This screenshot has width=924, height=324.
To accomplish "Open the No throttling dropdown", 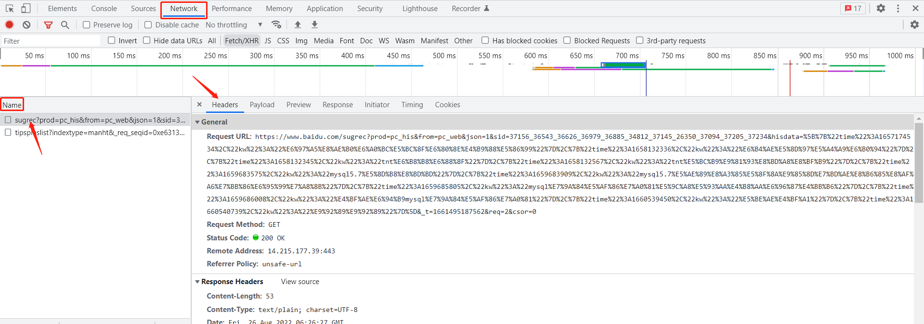I will click(234, 25).
